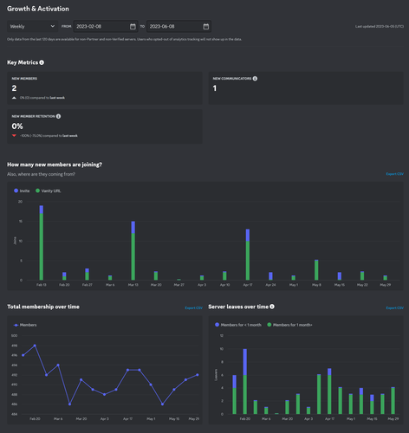
Task: Click the 'Also, where are they coming from?' subtitle
Action: tap(41, 174)
